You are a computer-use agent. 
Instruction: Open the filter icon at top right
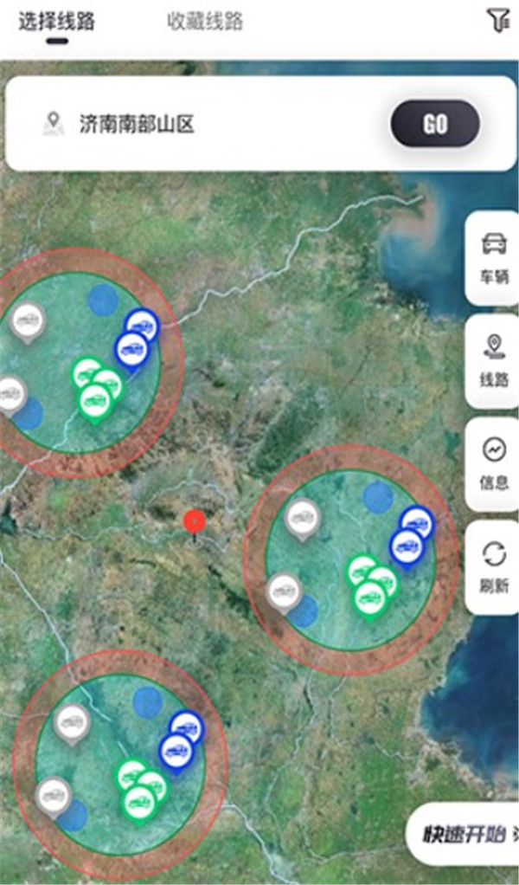(x=497, y=21)
